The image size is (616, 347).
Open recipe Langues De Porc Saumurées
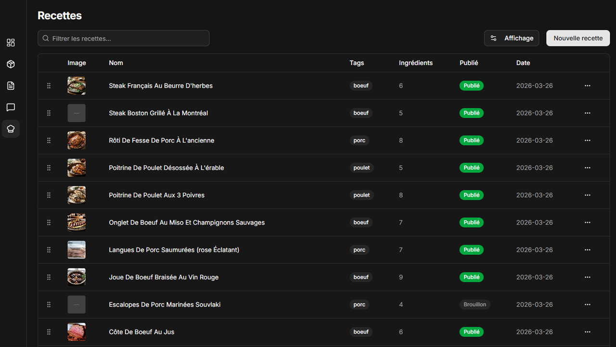[174, 250]
